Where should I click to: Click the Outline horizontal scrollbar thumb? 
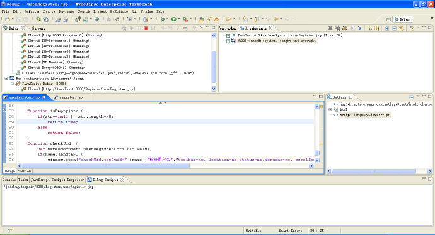373,171
